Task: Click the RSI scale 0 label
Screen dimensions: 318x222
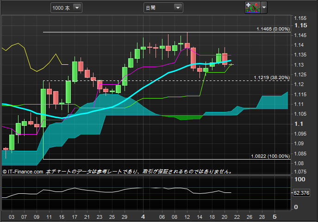Action: click(296, 207)
